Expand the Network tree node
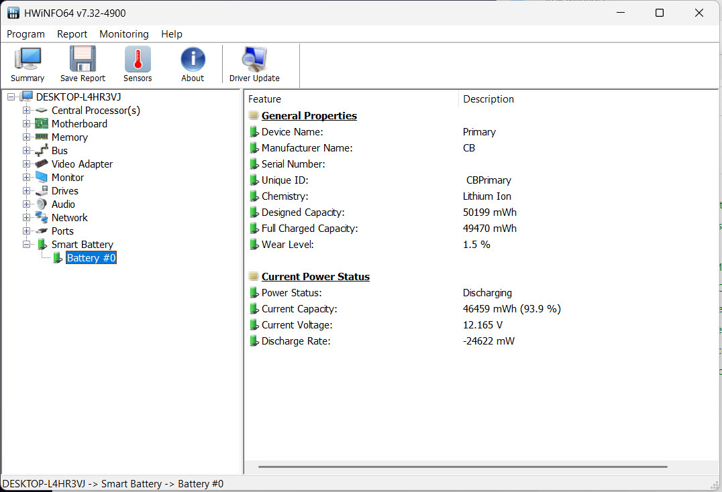722x492 pixels. click(x=27, y=217)
